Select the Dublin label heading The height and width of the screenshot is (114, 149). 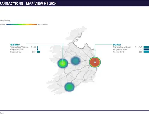pyautogui.click(x=117, y=44)
